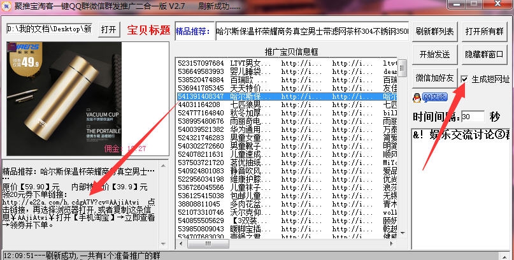
Task: Select row 536125415038 包邮儿童
Action: click(x=287, y=196)
